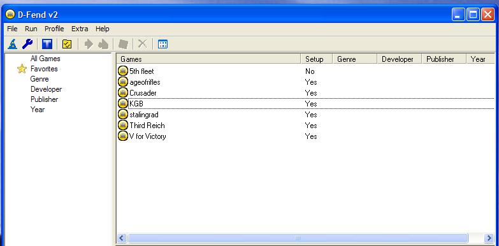Select Developer in the left tree
The height and width of the screenshot is (246, 499).
pyautogui.click(x=46, y=89)
